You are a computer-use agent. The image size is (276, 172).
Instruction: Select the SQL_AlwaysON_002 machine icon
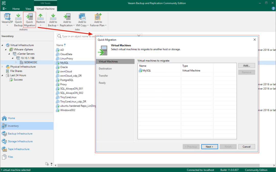[x=57, y=93]
